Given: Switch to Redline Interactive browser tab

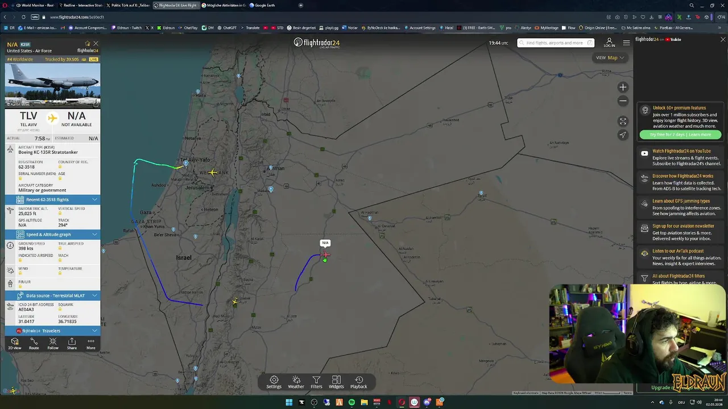Looking at the screenshot, I should point(81,5).
